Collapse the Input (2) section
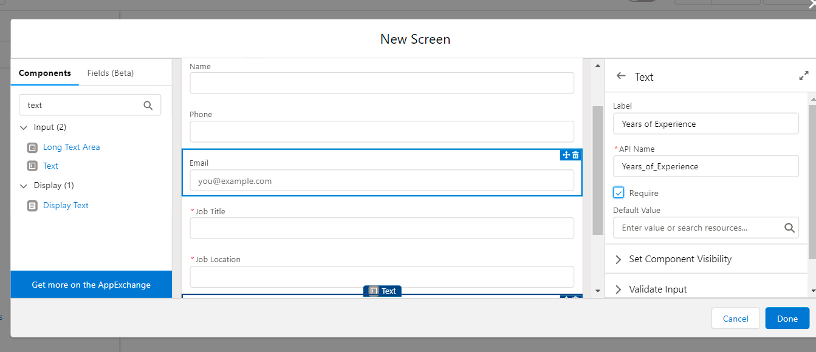 [x=24, y=127]
